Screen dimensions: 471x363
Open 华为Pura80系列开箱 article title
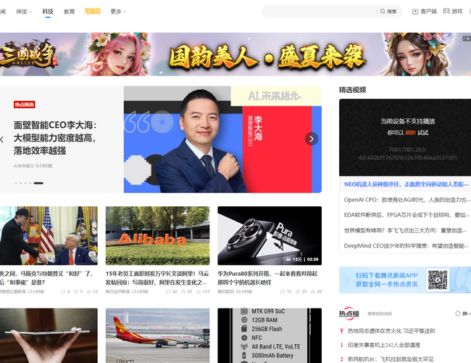click(x=267, y=278)
